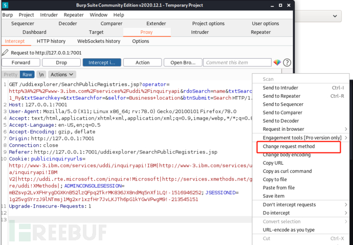The height and width of the screenshot is (245, 353).
Task: Switch to the Intruder tool tab
Action: pyautogui.click(x=200, y=32)
